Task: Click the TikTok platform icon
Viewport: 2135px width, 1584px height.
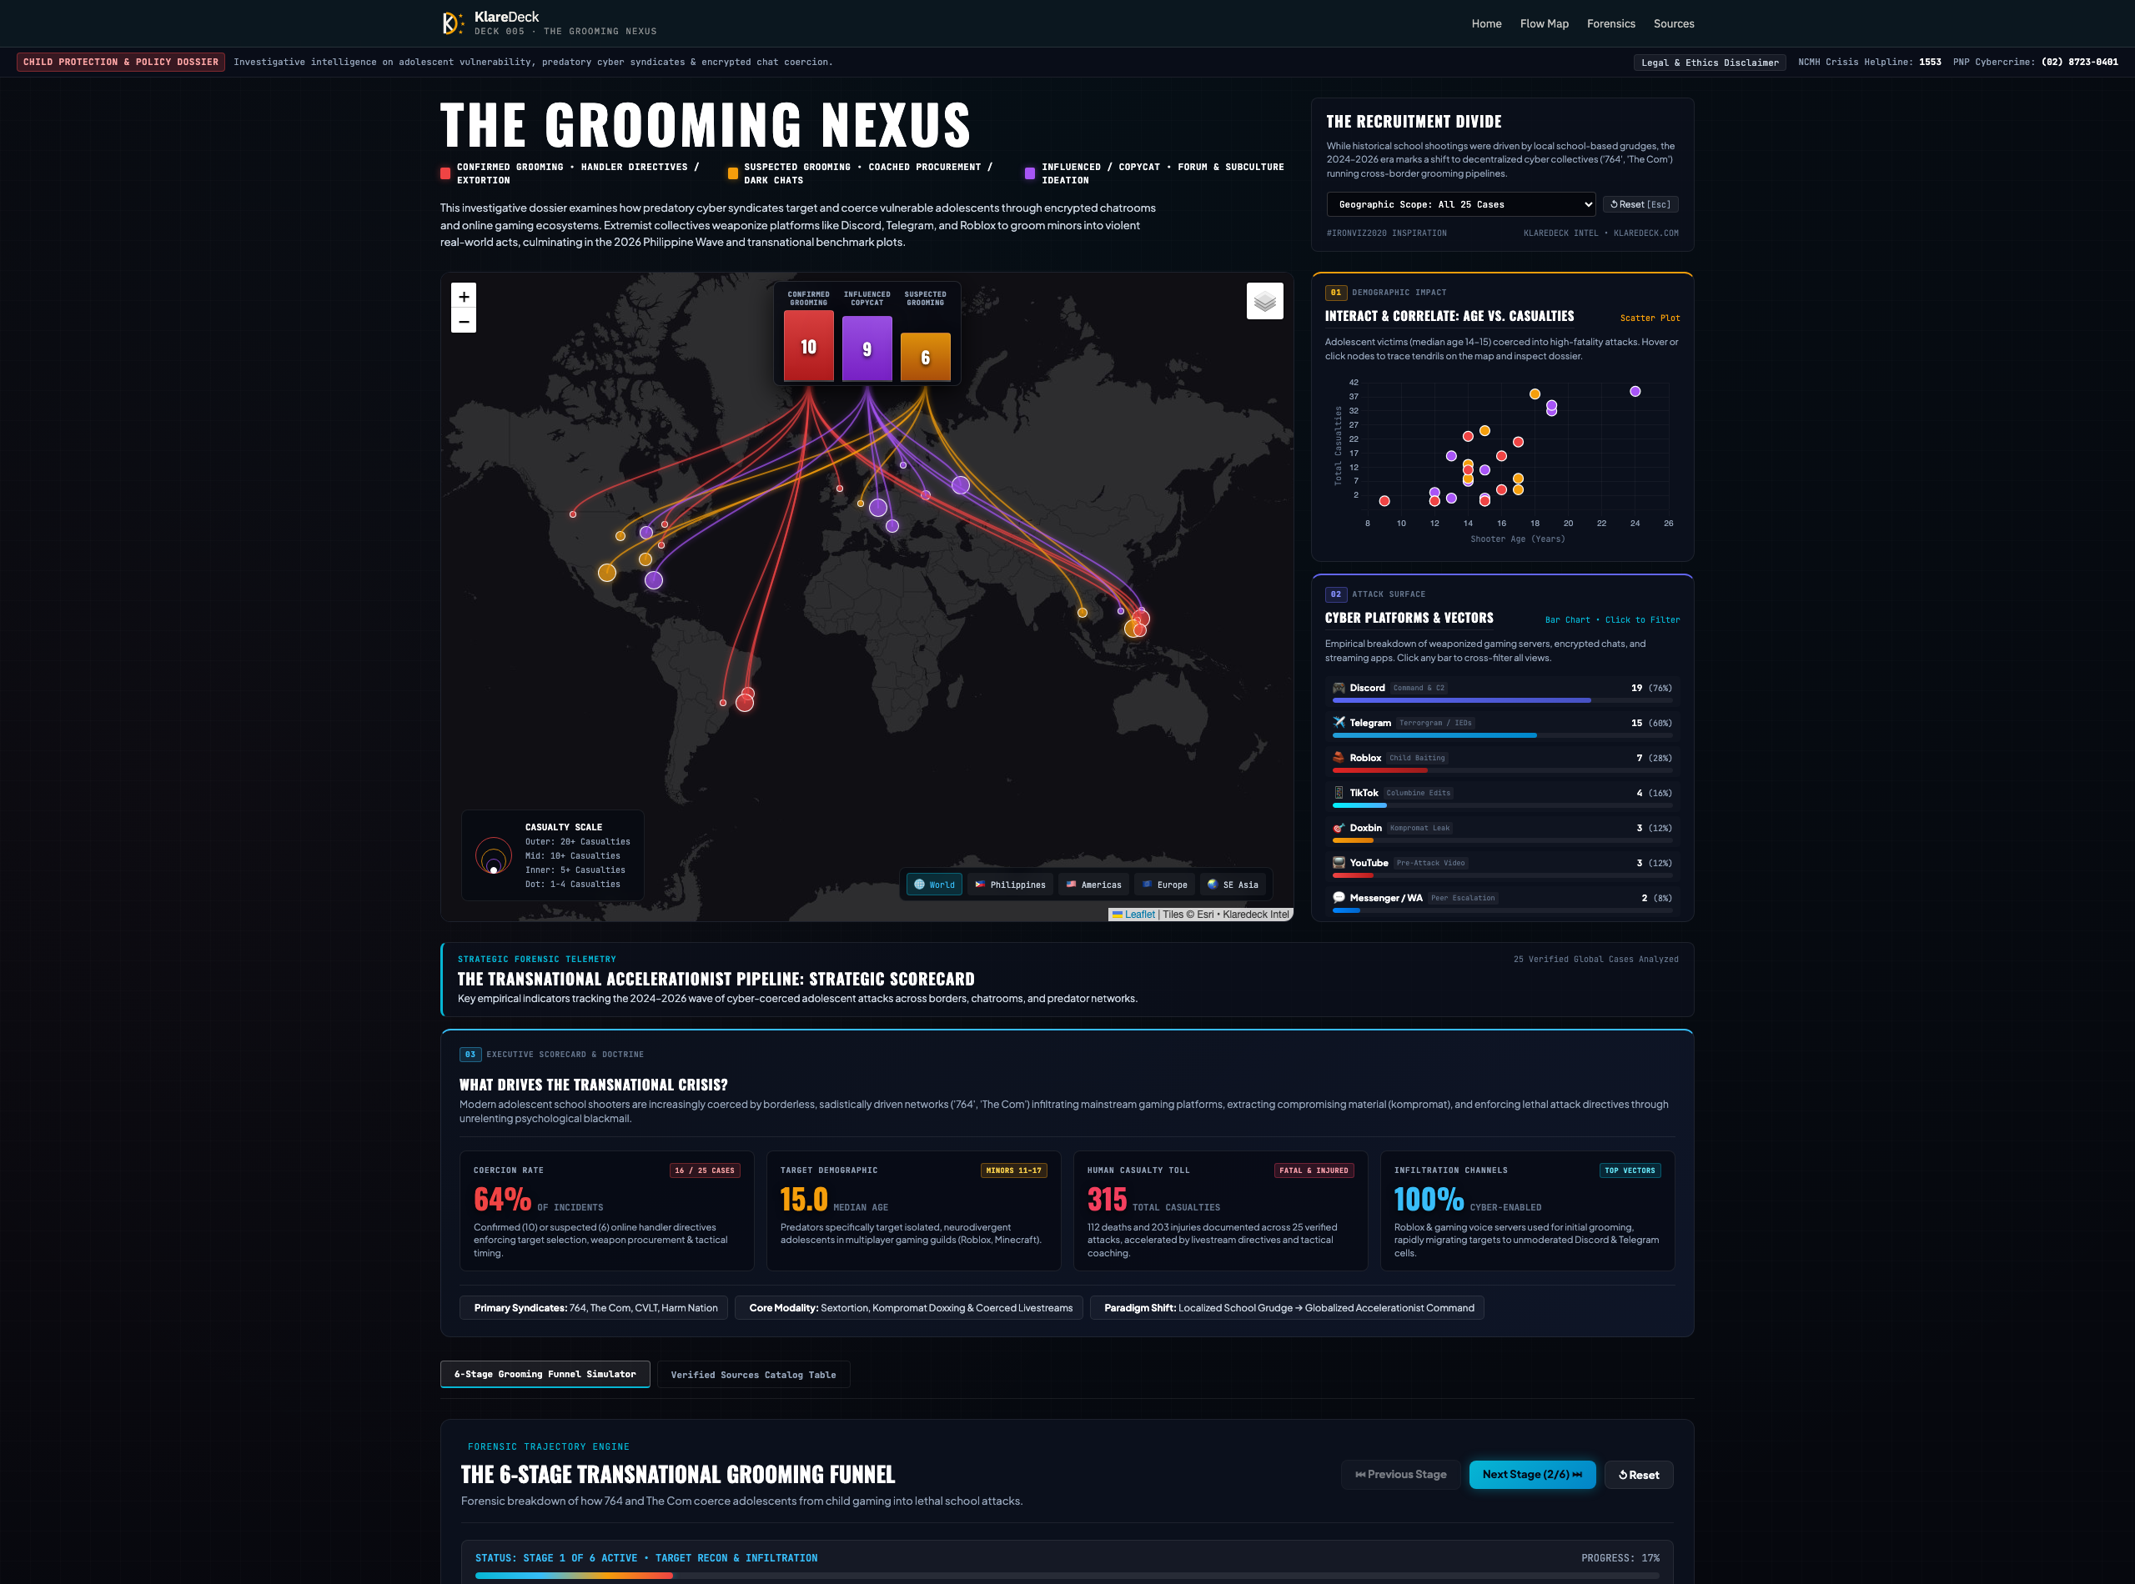Action: pyautogui.click(x=1338, y=792)
